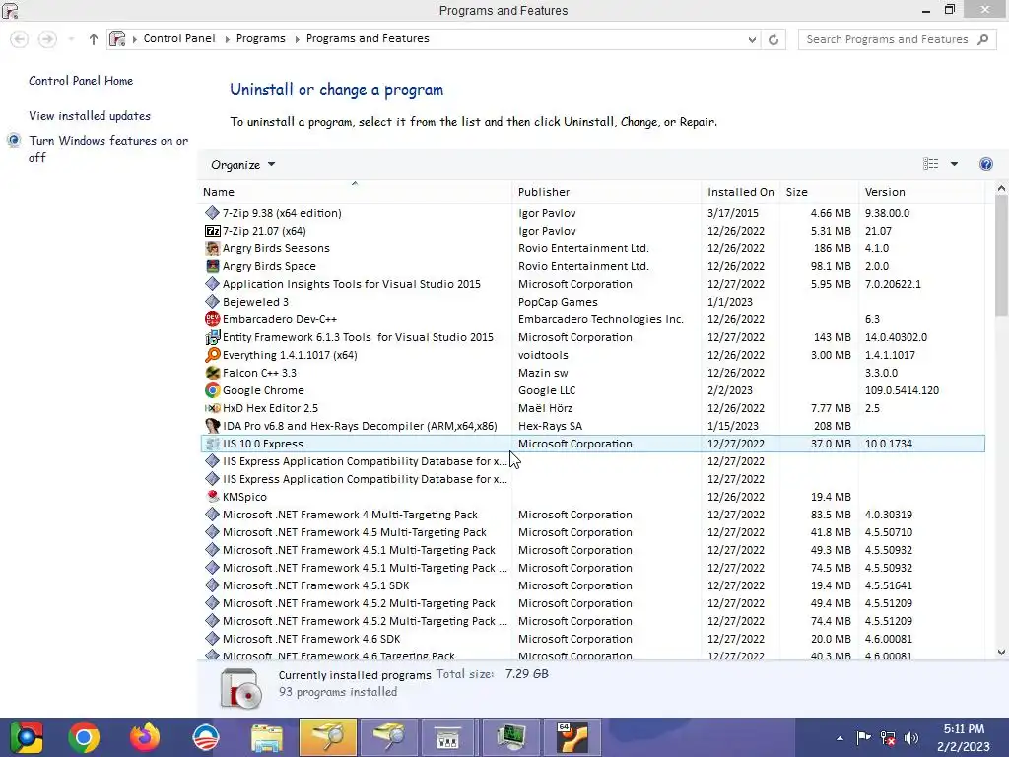The image size is (1009, 757).
Task: Click the Maël Hörz publisher cell
Action: (545, 408)
